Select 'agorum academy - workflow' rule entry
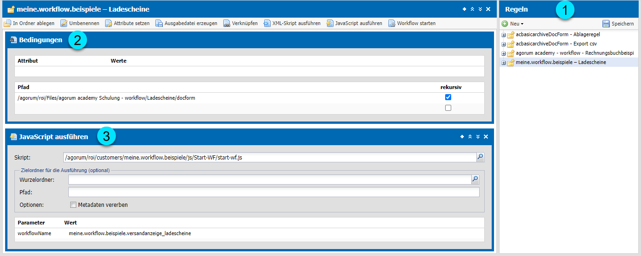This screenshot has width=641, height=256. tap(574, 53)
